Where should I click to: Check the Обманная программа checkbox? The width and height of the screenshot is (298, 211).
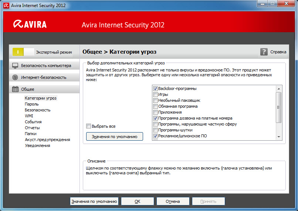pyautogui.click(x=155, y=106)
